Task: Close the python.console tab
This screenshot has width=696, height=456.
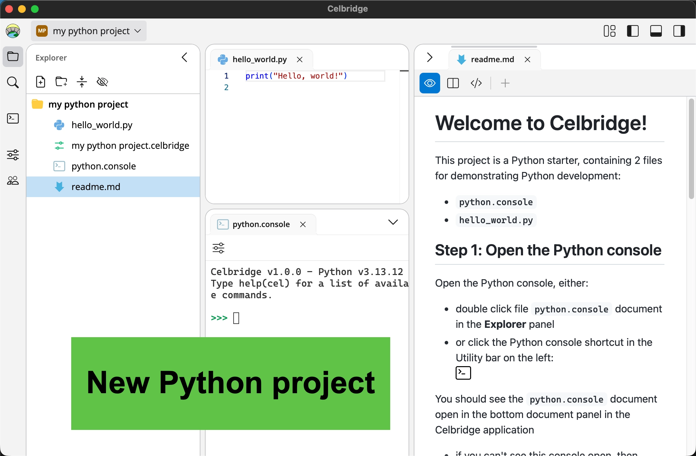Action: click(x=303, y=224)
